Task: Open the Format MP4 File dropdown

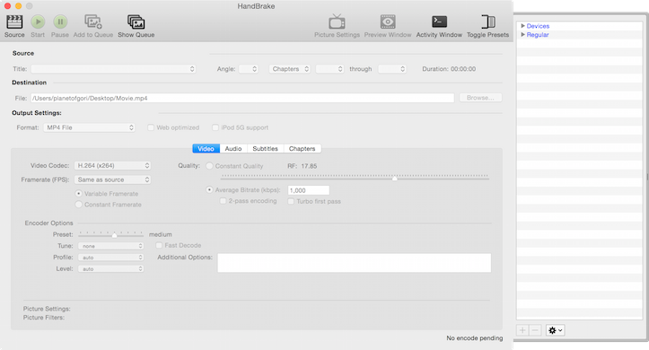Action: click(x=90, y=127)
